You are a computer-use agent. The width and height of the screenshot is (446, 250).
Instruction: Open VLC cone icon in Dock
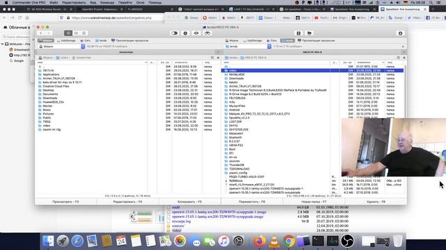click(x=274, y=241)
